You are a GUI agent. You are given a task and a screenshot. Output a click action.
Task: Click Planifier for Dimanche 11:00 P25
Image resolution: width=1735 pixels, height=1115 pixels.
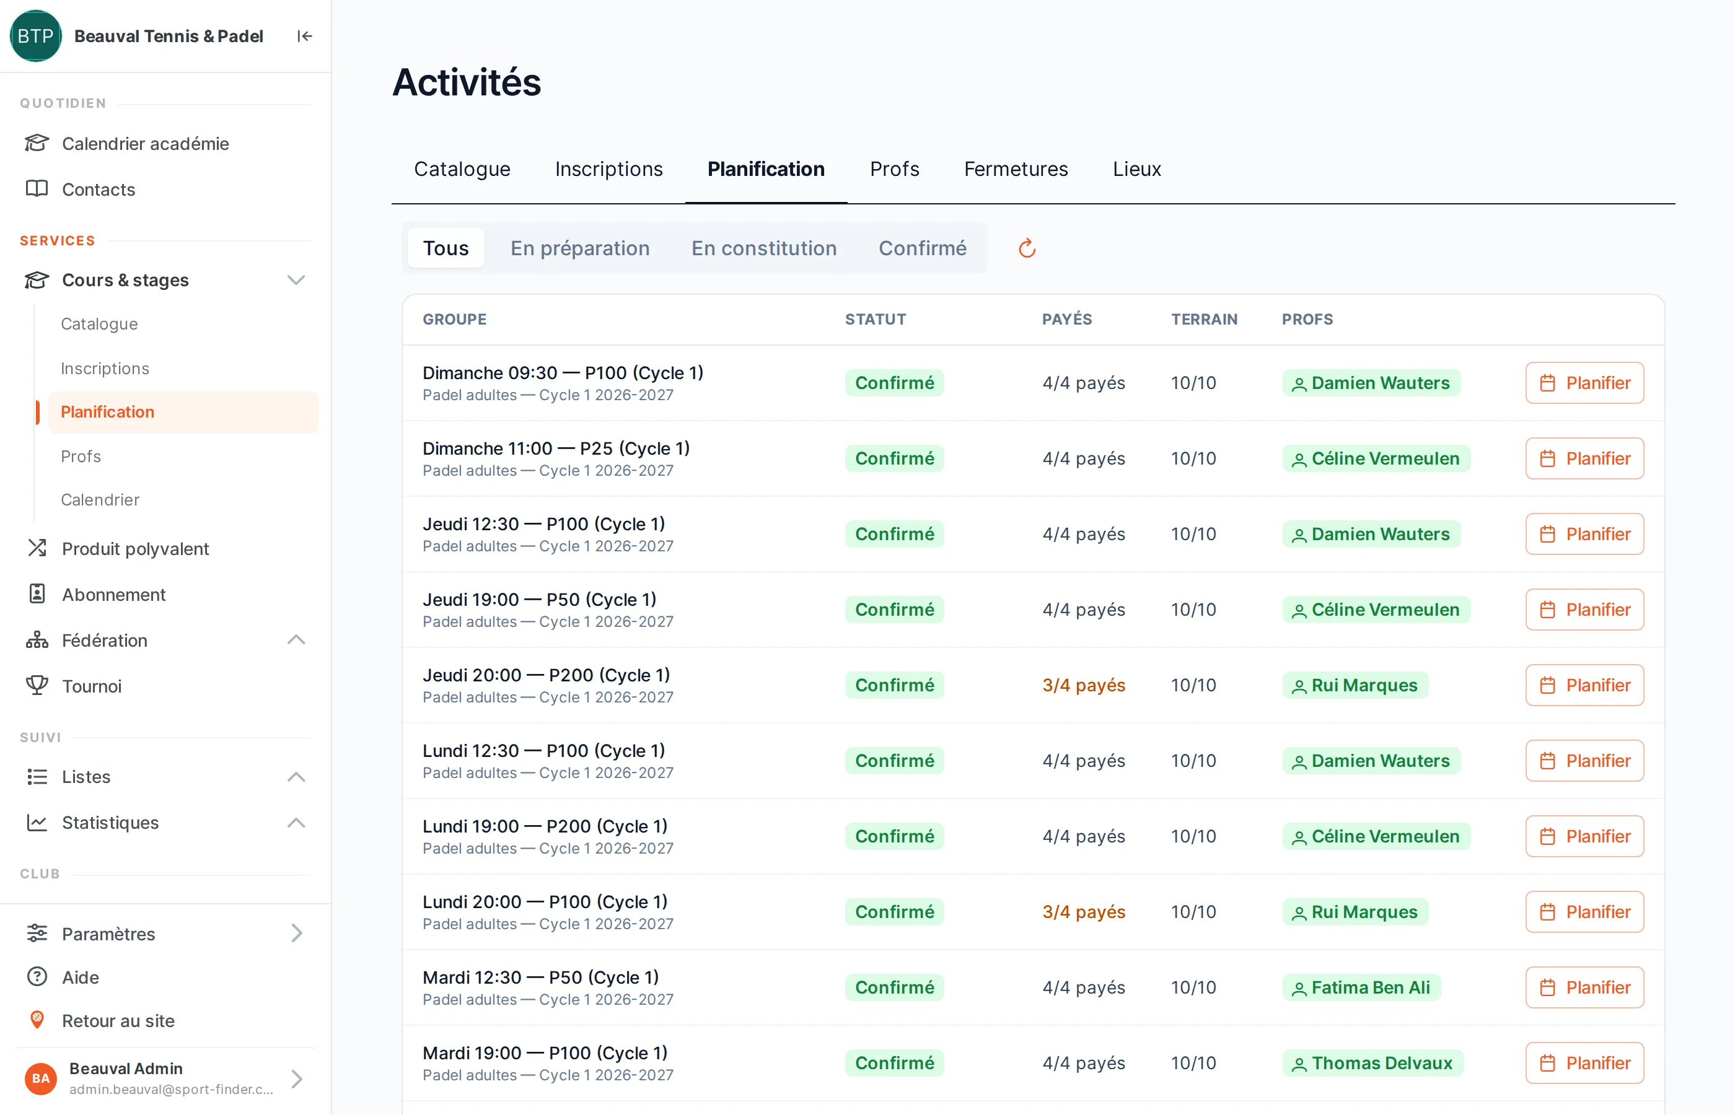coord(1584,458)
